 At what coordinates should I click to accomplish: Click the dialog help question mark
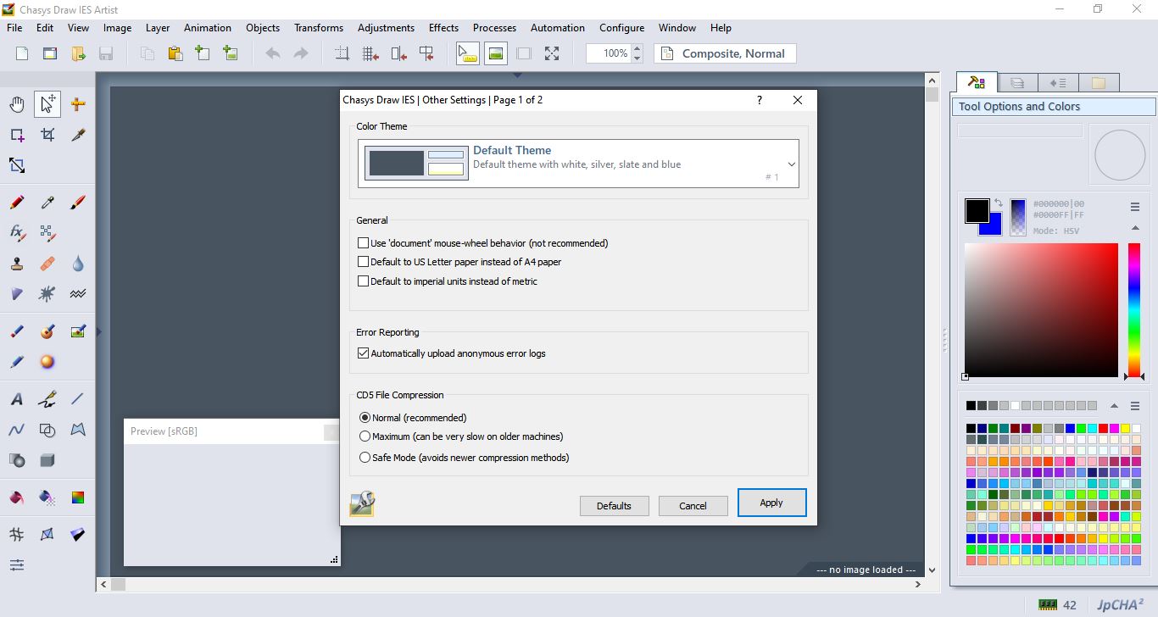(760, 100)
